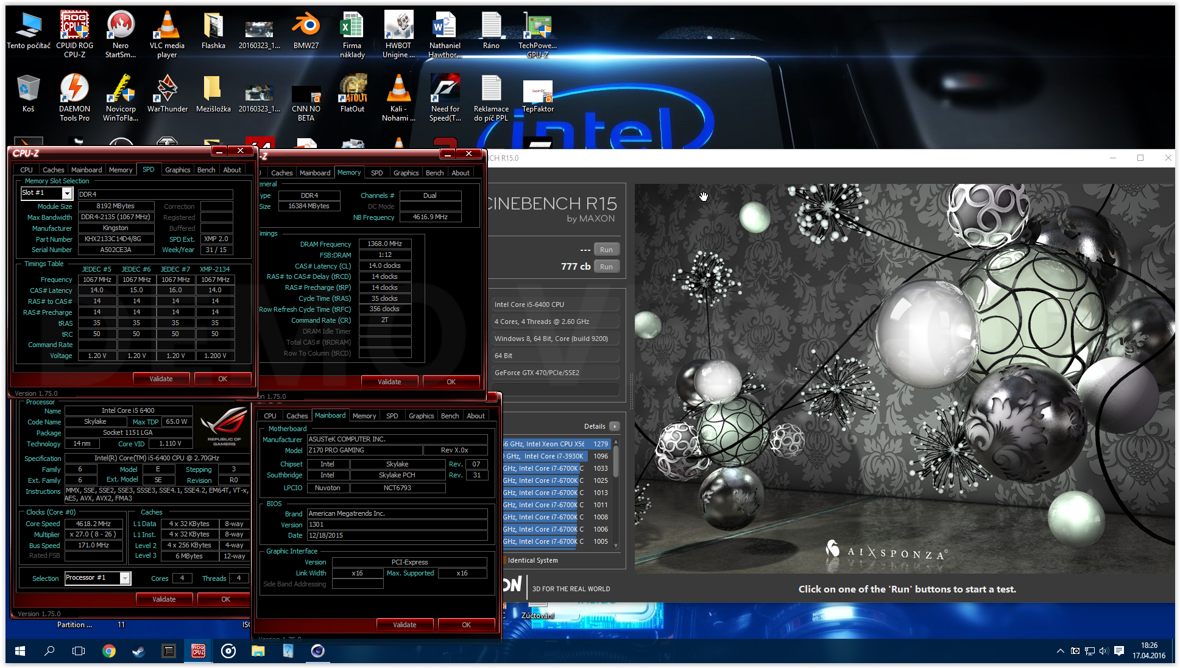
Task: Open File Explorer from the taskbar
Action: pos(258,651)
